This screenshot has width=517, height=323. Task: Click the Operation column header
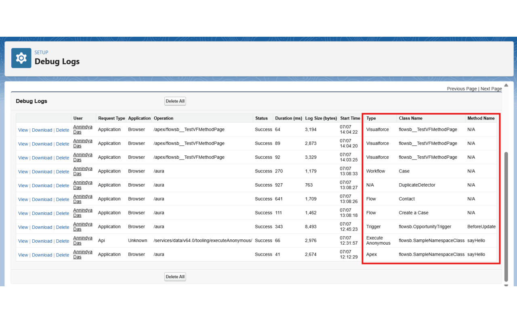(x=164, y=118)
